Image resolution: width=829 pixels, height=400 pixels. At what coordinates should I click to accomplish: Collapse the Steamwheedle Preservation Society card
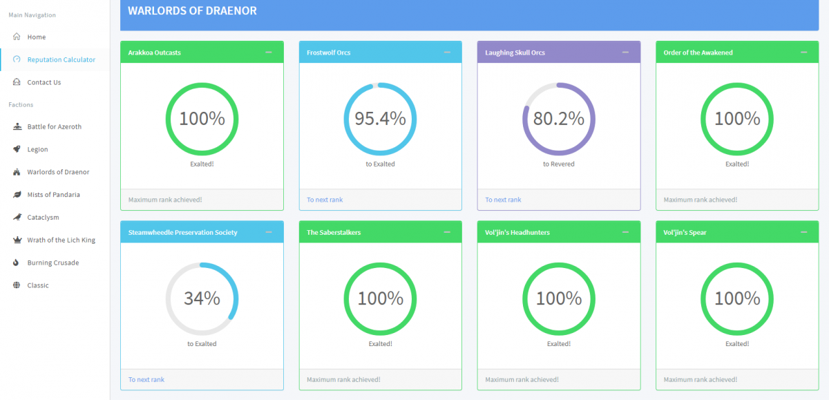(269, 232)
